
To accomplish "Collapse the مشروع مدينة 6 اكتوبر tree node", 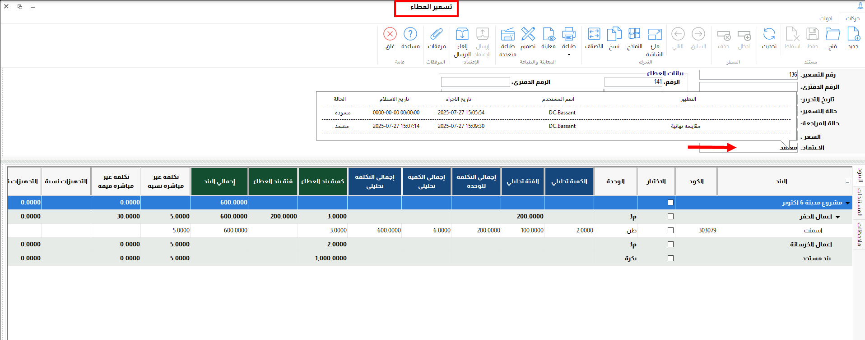I will coord(847,203).
